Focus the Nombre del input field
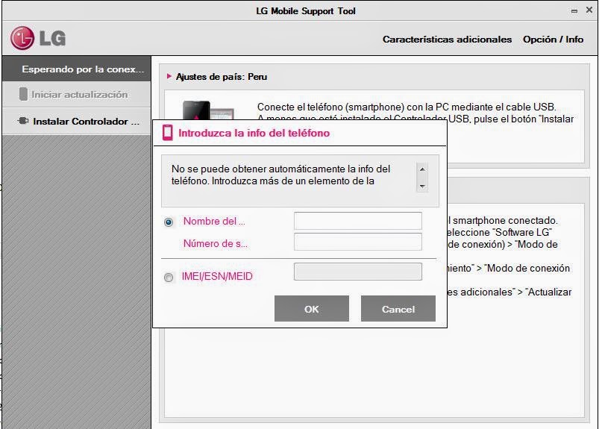599x429 pixels. coord(358,221)
